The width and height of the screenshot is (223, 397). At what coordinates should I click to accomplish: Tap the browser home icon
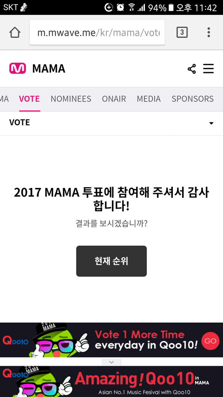15,33
